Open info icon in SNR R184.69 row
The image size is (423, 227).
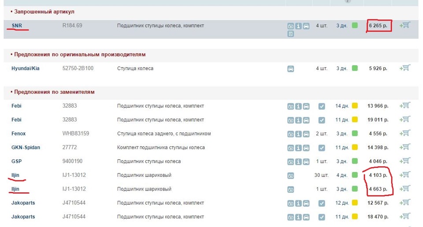click(298, 26)
